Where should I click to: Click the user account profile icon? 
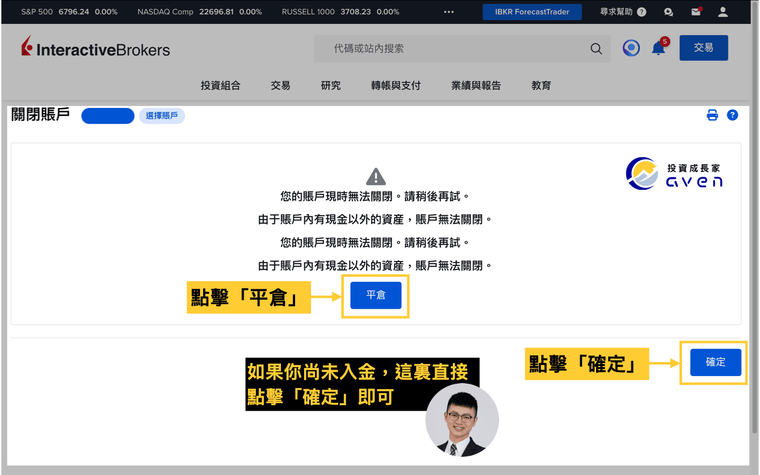click(723, 11)
